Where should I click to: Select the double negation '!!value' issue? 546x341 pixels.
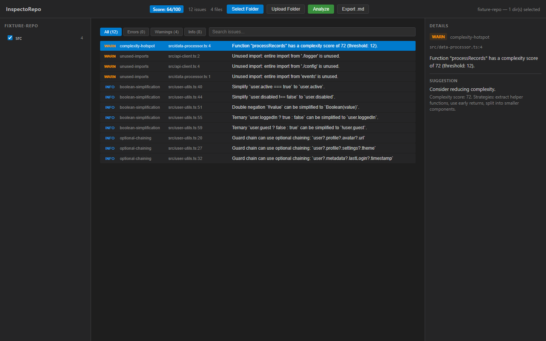pyautogui.click(x=258, y=107)
